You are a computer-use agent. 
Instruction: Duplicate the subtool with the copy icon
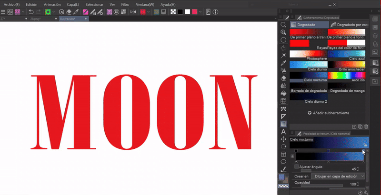(360, 127)
